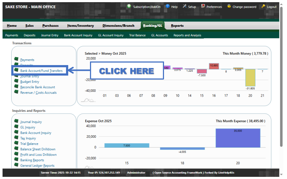Select Trial Balance in the submenu bar
This screenshot has width=287, height=179.
click(x=137, y=35)
